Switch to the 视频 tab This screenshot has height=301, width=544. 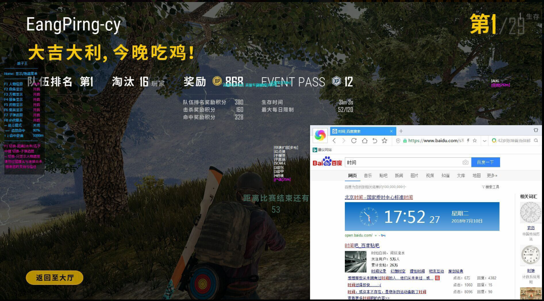430,175
